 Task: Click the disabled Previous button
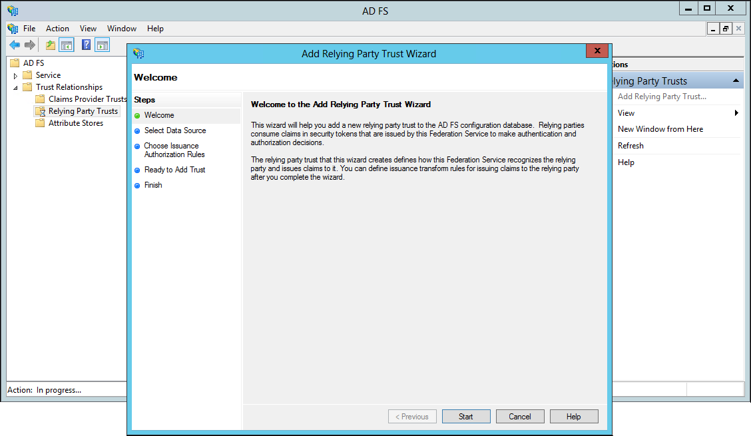412,416
